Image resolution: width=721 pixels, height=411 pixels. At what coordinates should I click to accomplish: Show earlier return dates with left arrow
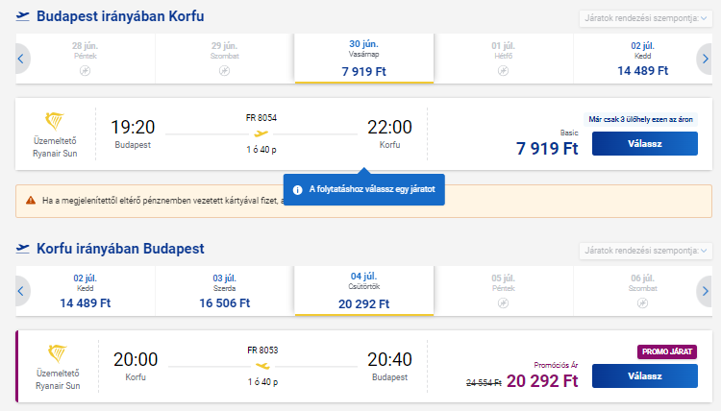21,291
